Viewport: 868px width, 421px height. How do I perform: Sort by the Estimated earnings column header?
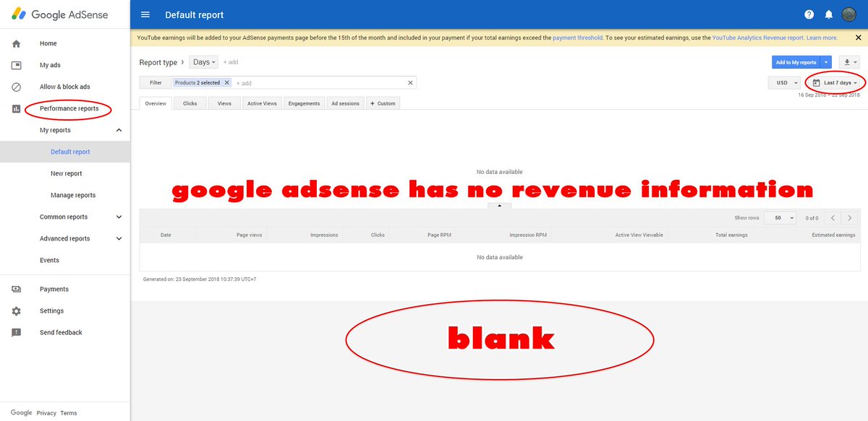(833, 235)
